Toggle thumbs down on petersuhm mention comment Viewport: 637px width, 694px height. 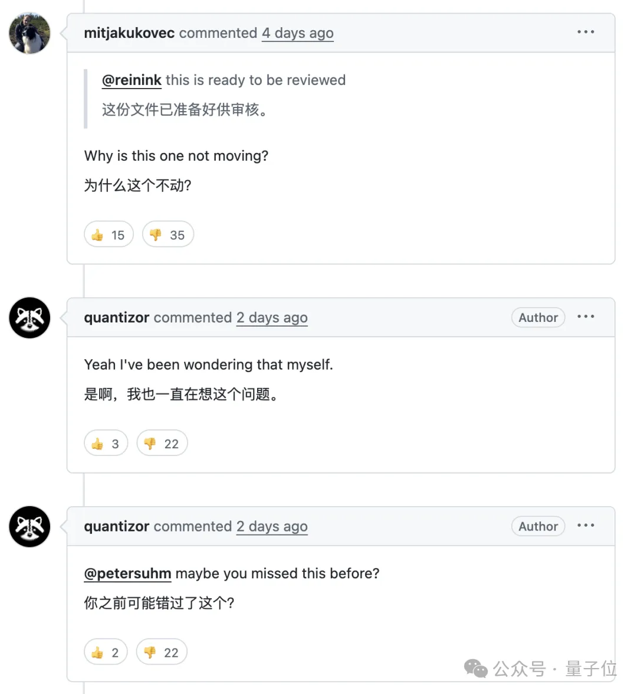(x=162, y=652)
